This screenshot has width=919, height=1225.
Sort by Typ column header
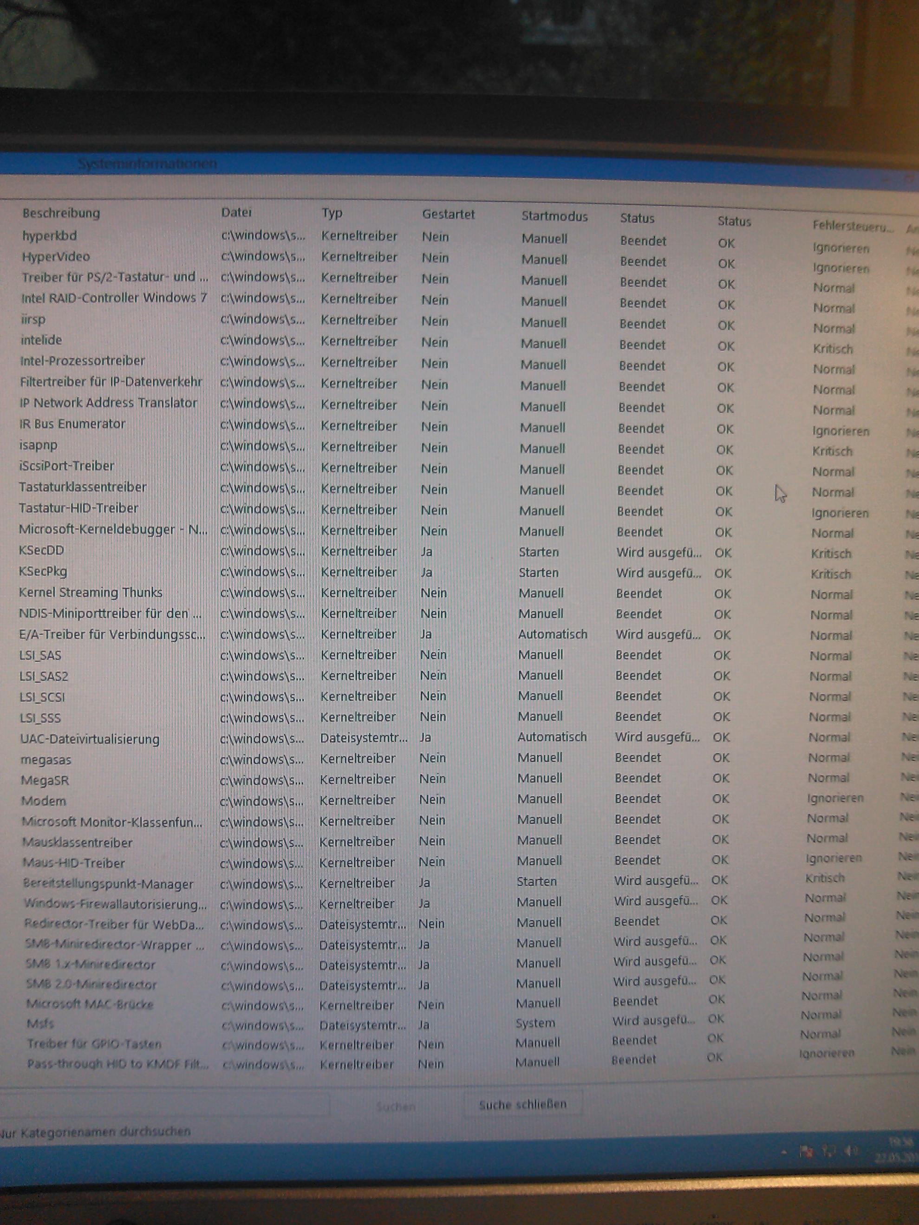[332, 213]
